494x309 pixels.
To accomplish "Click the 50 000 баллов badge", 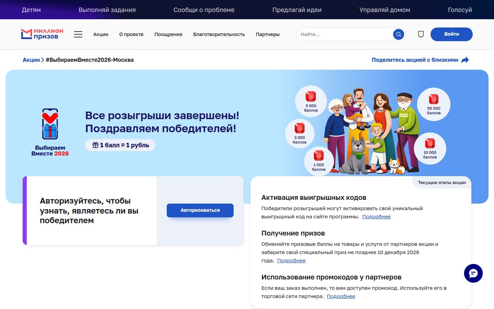I will coord(434,104).
